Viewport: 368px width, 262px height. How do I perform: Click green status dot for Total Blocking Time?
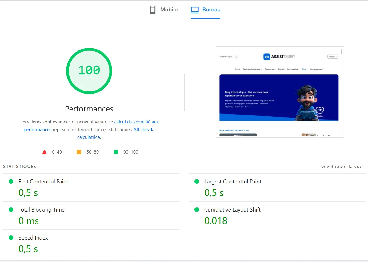pyautogui.click(x=11, y=210)
